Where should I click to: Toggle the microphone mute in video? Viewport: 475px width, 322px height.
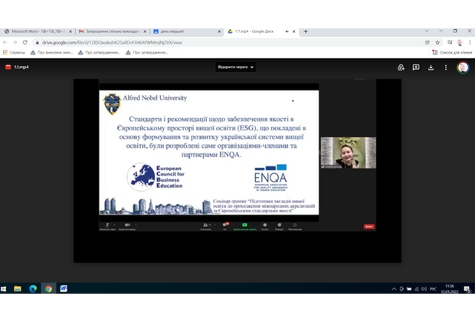(x=108, y=225)
